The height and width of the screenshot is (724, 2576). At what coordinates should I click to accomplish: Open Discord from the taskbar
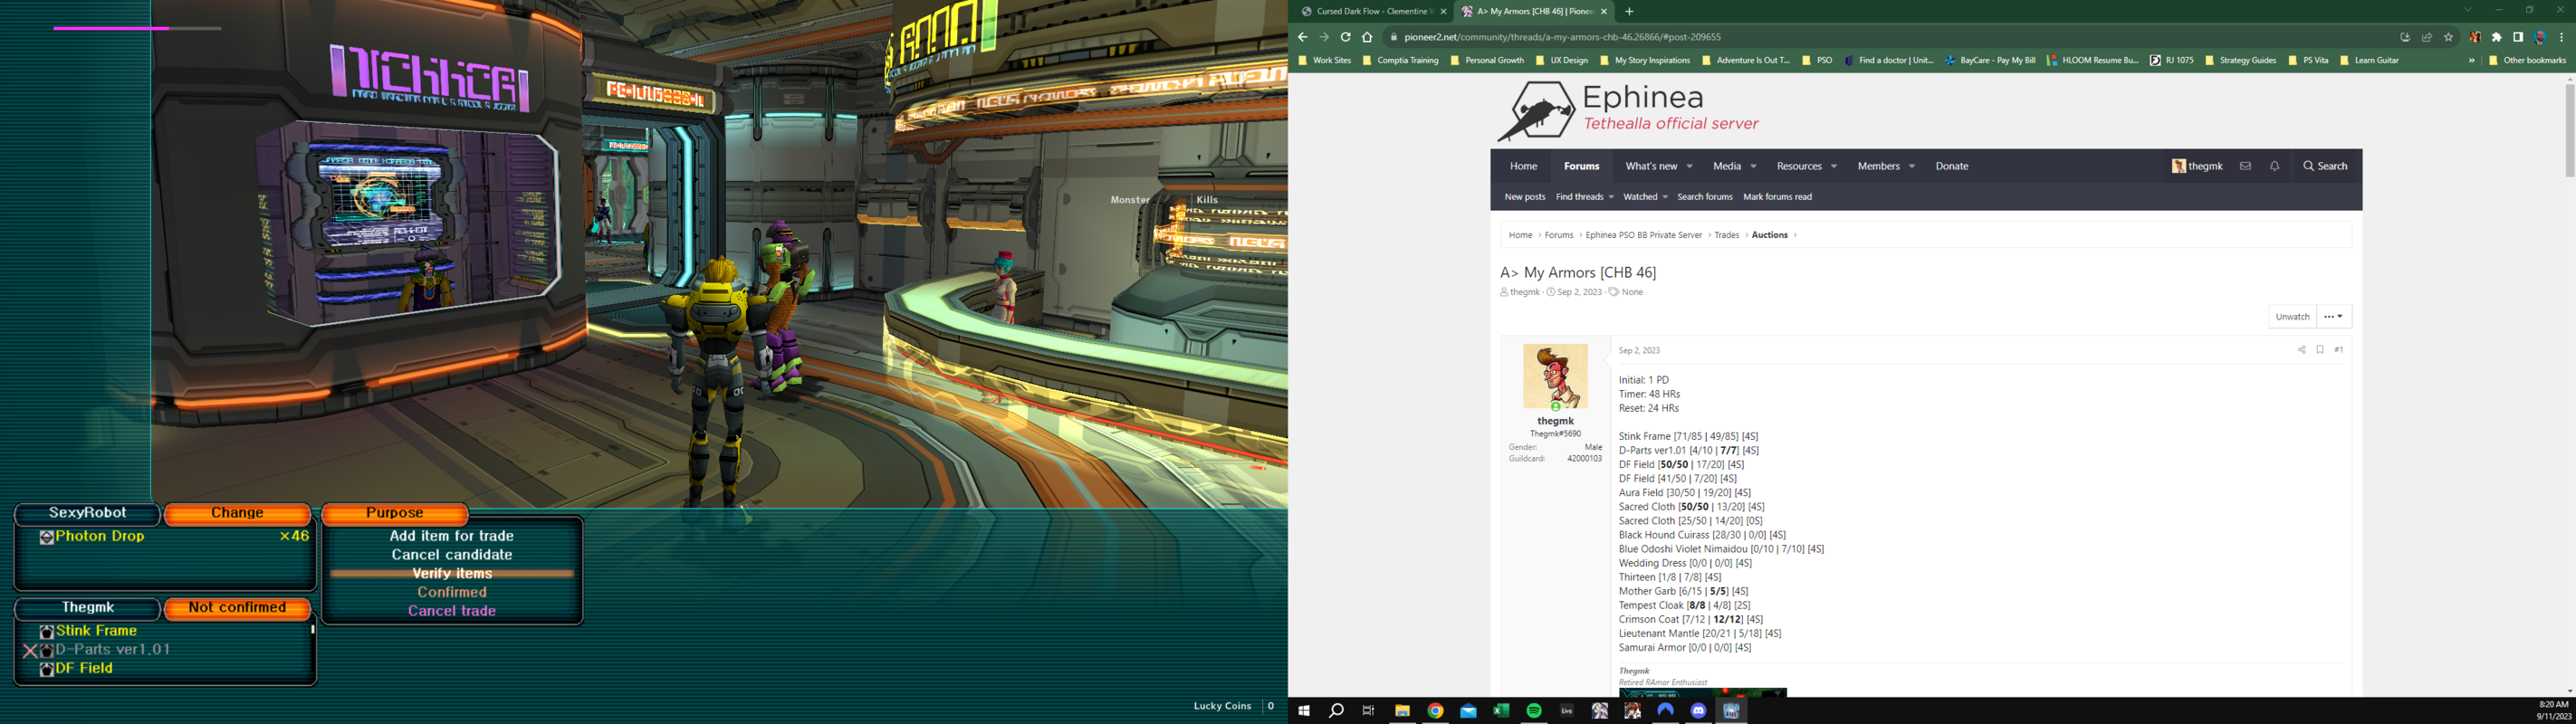tap(1698, 711)
